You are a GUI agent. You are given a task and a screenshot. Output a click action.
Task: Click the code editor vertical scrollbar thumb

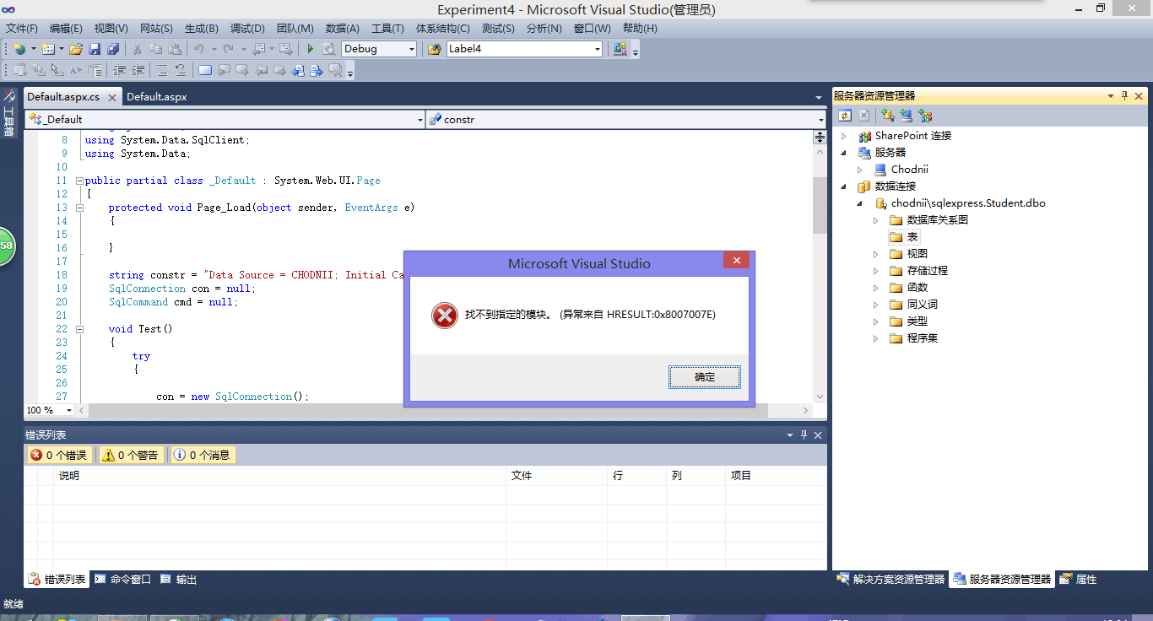[820, 205]
